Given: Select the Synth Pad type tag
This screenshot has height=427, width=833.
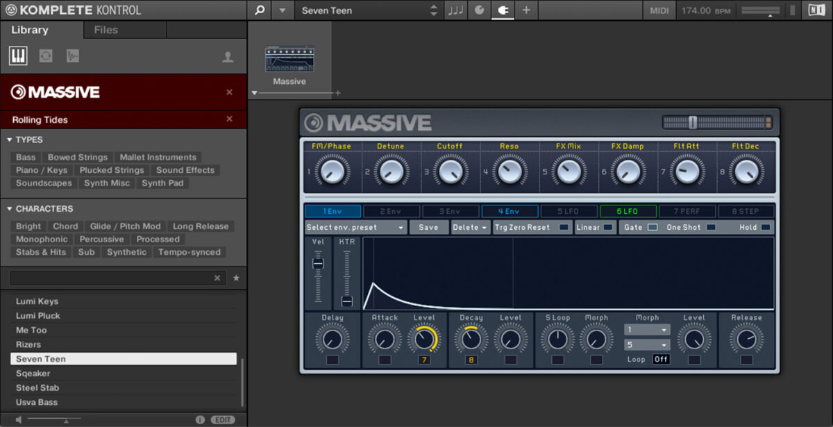Looking at the screenshot, I should pos(162,183).
